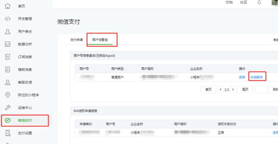Select 模板消息 in the sidebar
278x144 pixels.
tap(25, 70)
